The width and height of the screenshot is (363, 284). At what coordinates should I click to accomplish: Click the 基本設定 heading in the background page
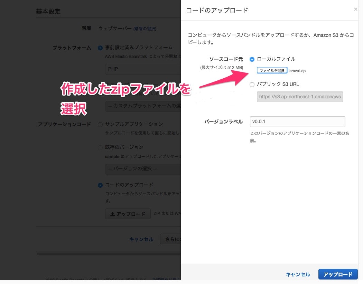coord(48,11)
